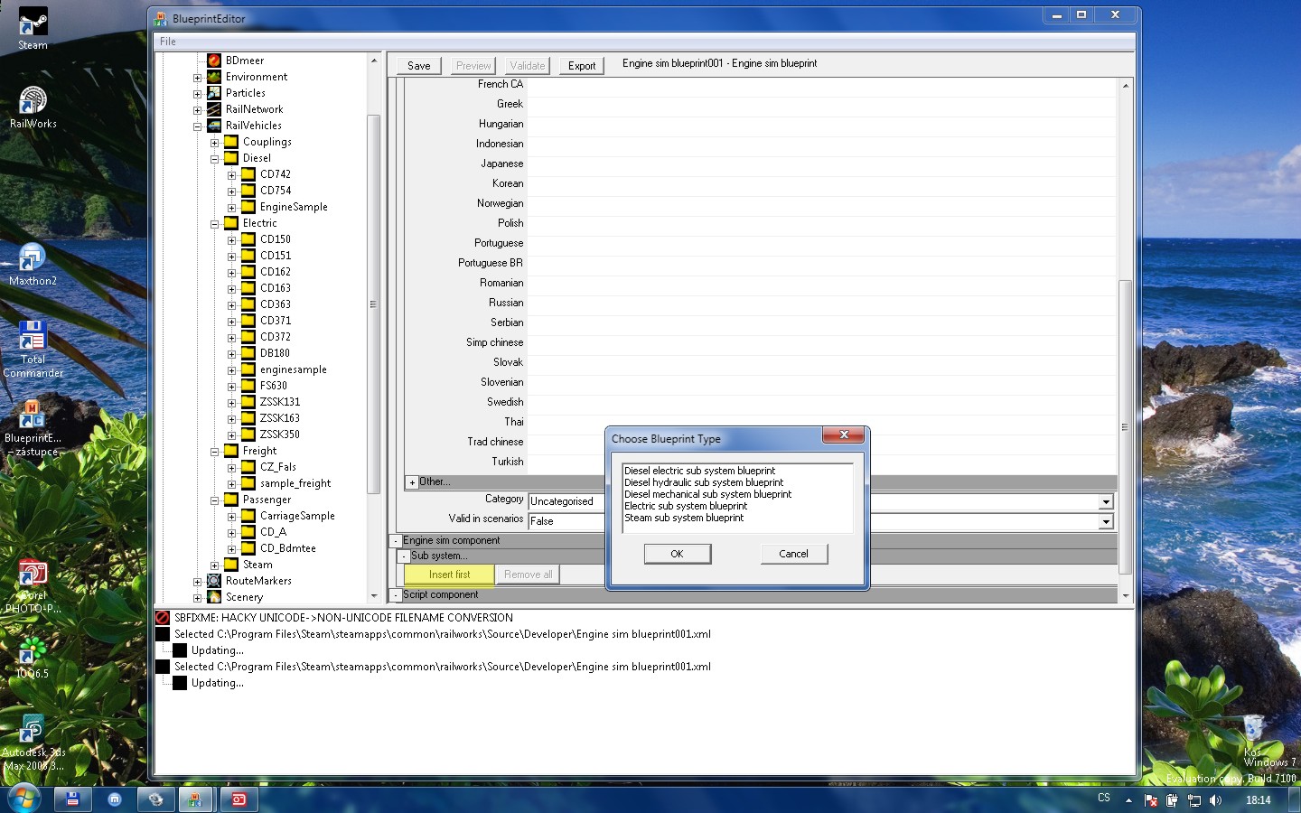The width and height of the screenshot is (1301, 813).
Task: Expand the CD150 folder node
Action: 231,240
